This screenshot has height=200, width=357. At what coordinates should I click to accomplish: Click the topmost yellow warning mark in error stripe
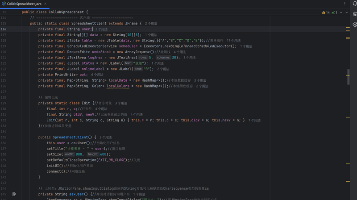348,28
